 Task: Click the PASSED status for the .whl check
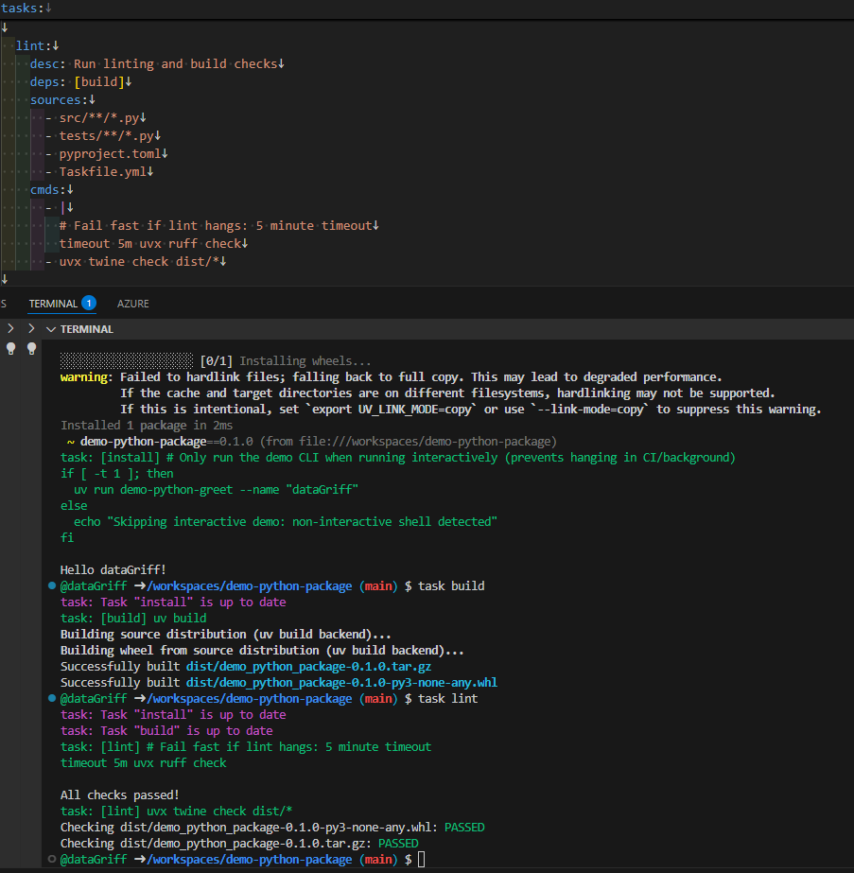tap(464, 827)
